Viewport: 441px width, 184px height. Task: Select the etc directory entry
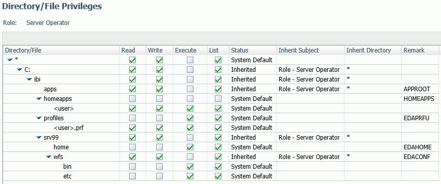click(67, 176)
